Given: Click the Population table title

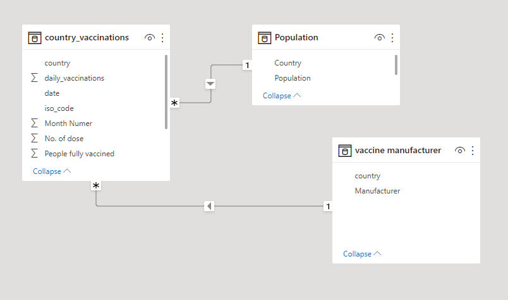Looking at the screenshot, I should click(296, 38).
